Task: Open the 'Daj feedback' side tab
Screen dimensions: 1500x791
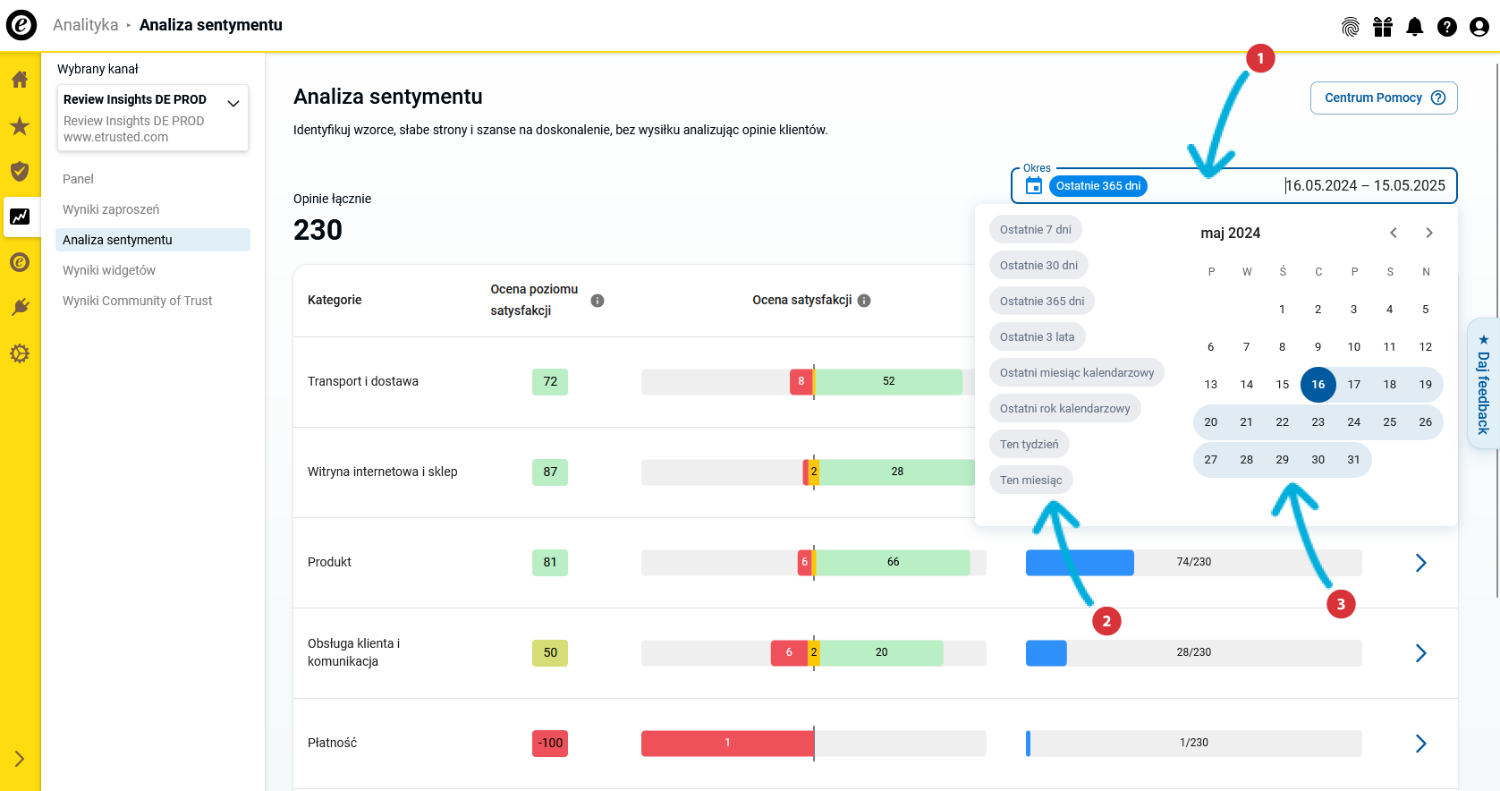Action: point(1483,384)
